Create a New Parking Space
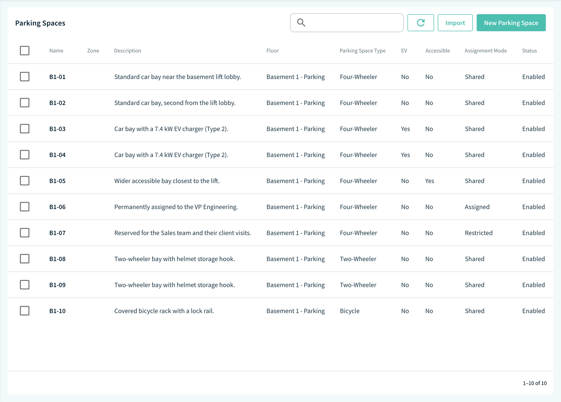The image size is (561, 402). pyautogui.click(x=511, y=23)
